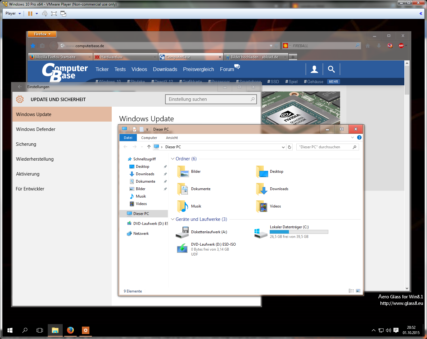Open the Explorer quick access toolbar dropdown
The width and height of the screenshot is (427, 339).
pyautogui.click(x=147, y=130)
